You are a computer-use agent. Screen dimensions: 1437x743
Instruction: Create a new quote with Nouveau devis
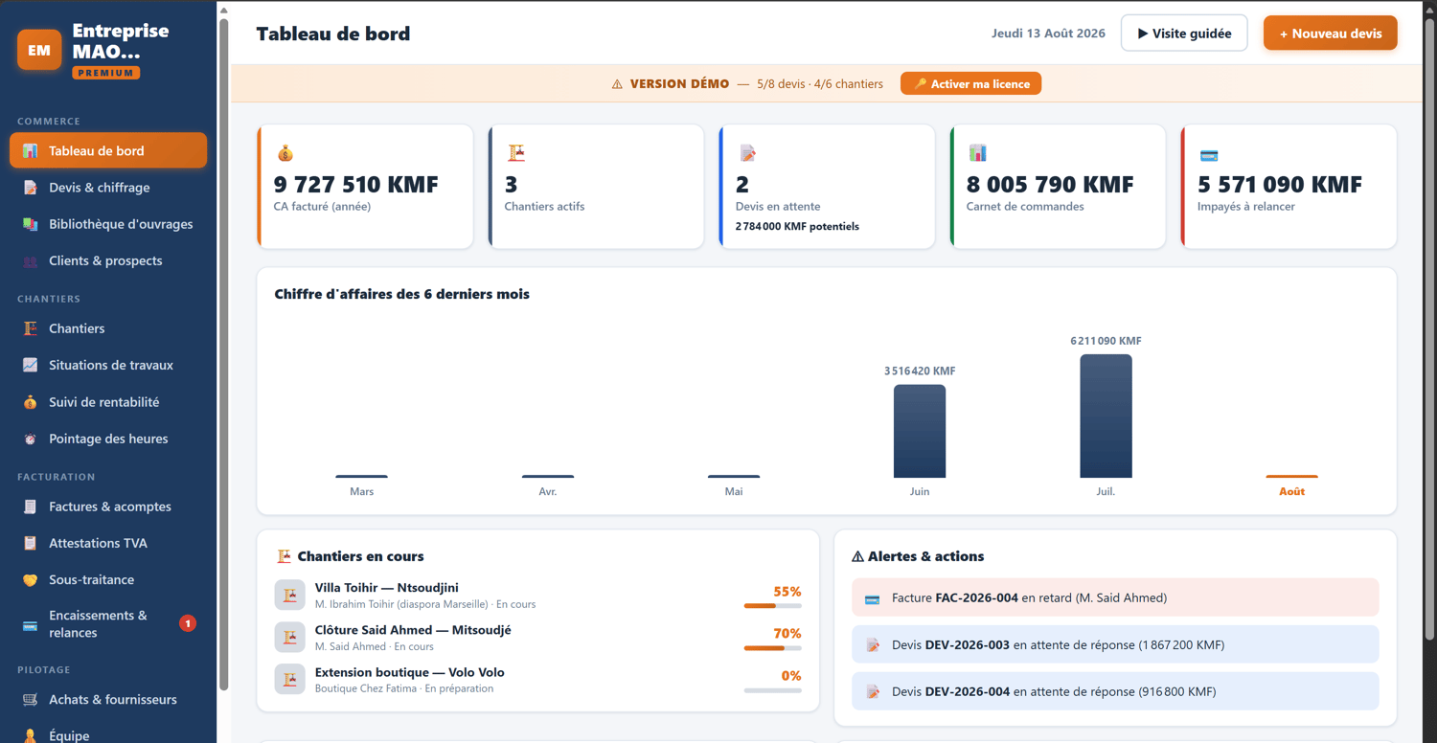click(1331, 34)
